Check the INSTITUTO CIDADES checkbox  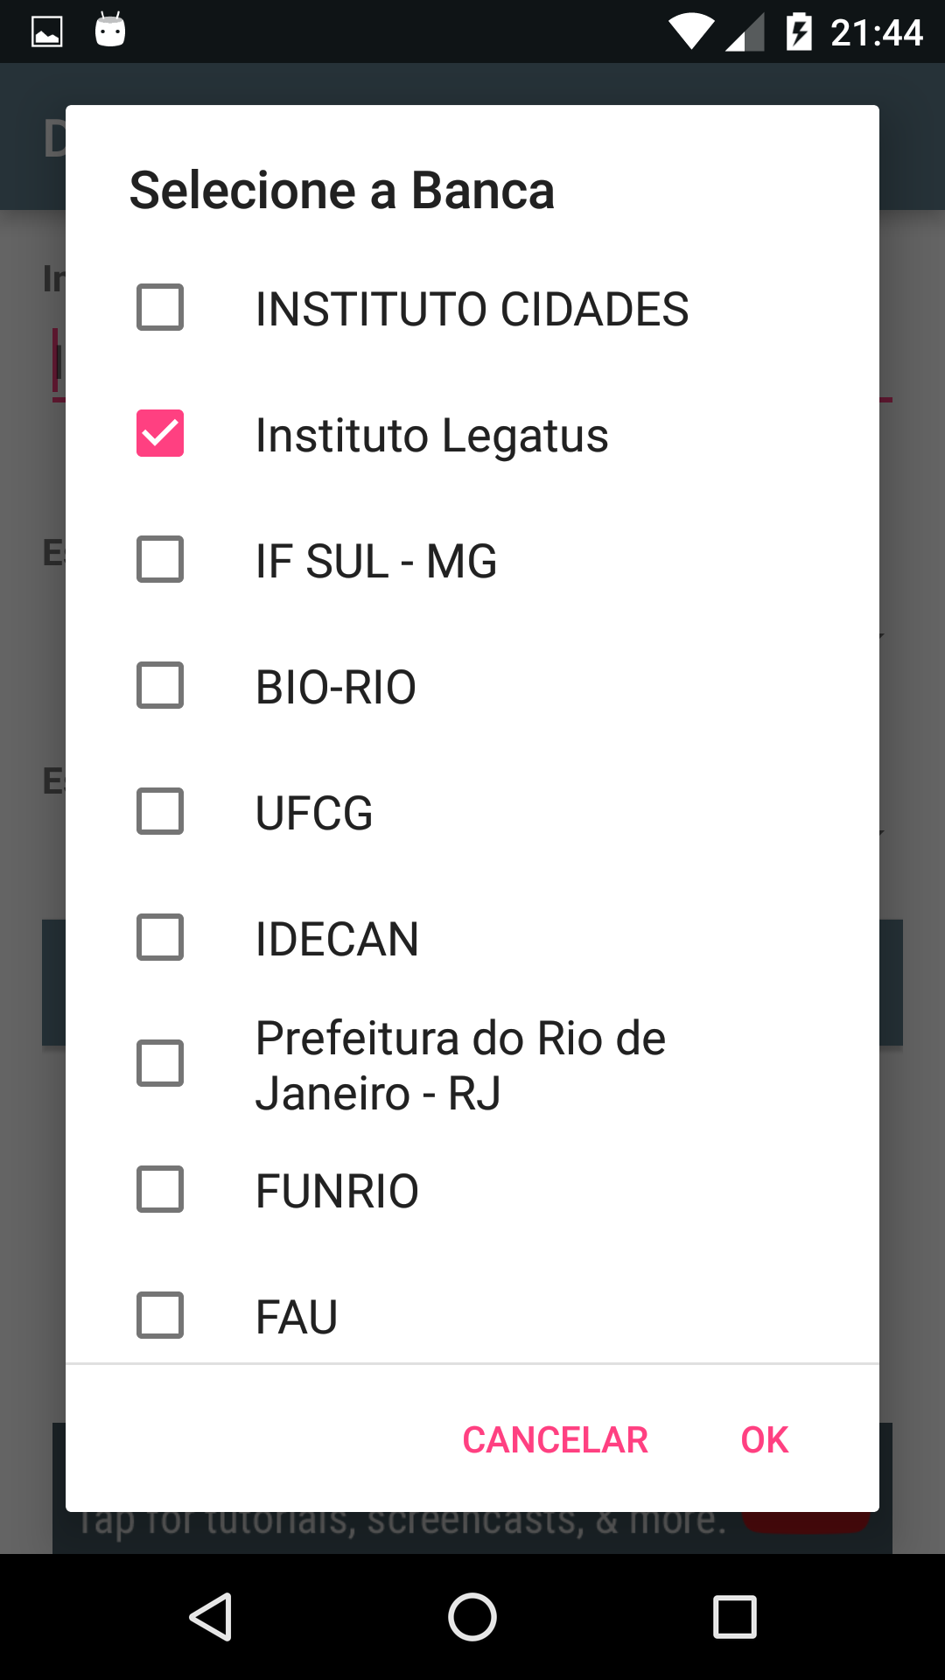160,307
